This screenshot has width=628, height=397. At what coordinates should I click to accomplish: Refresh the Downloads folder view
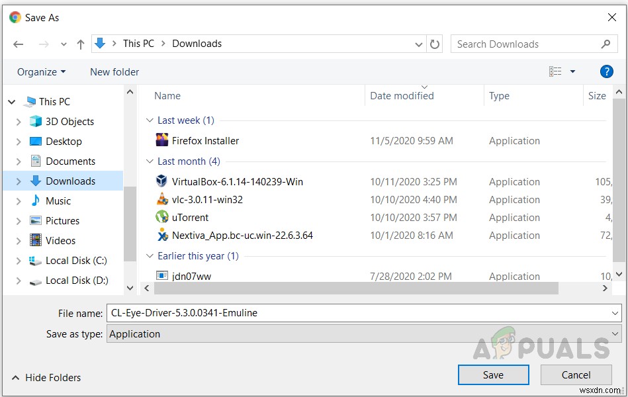435,44
